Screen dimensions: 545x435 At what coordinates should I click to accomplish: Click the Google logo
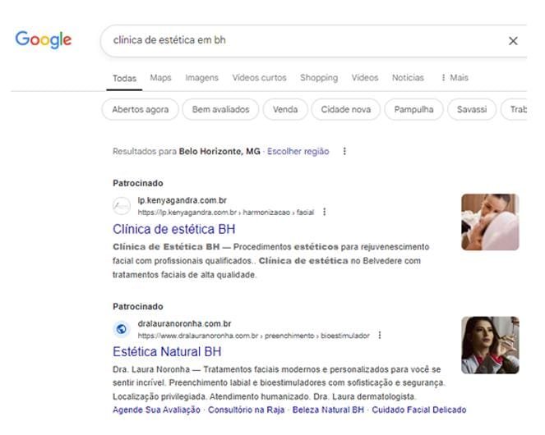(44, 39)
